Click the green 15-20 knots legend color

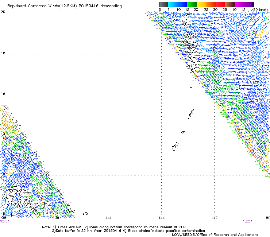click(x=192, y=4)
